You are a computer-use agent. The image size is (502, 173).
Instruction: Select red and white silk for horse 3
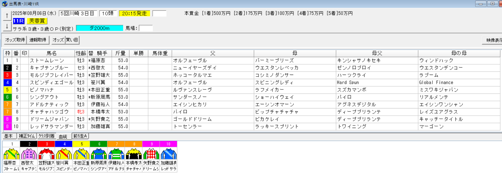pos(46,154)
